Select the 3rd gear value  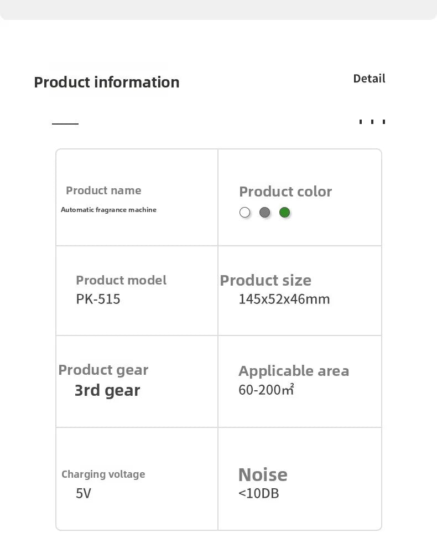[x=107, y=390]
